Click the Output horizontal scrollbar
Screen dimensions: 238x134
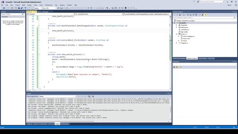point(61,121)
